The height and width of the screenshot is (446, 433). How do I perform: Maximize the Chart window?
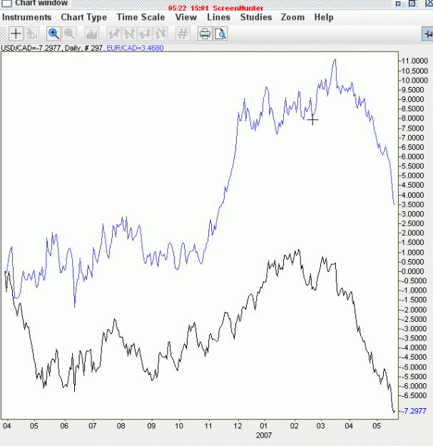click(x=412, y=3)
